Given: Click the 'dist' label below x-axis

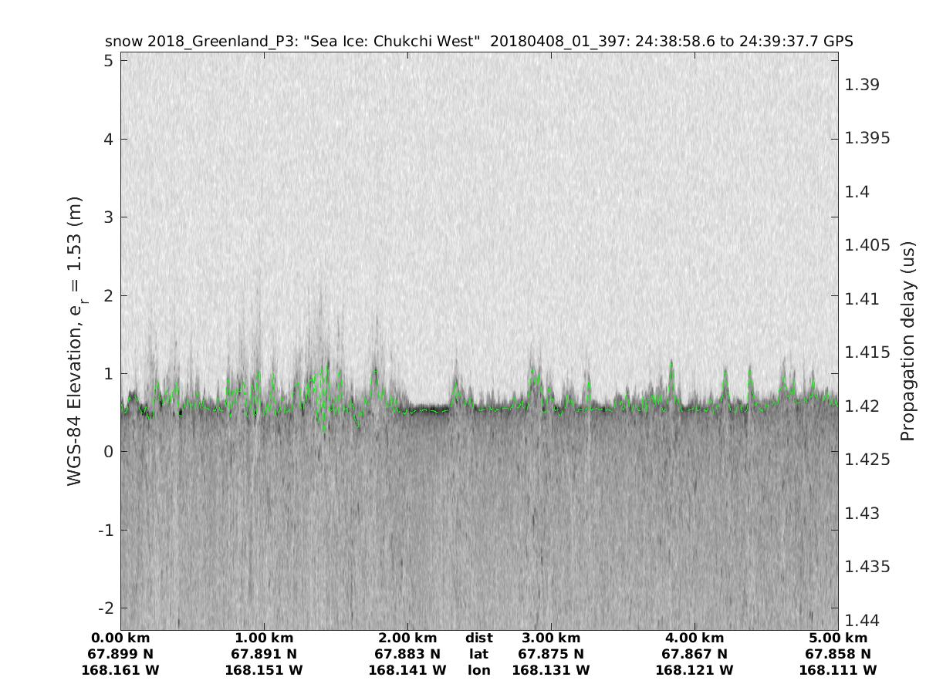Looking at the screenshot, I should (x=479, y=638).
